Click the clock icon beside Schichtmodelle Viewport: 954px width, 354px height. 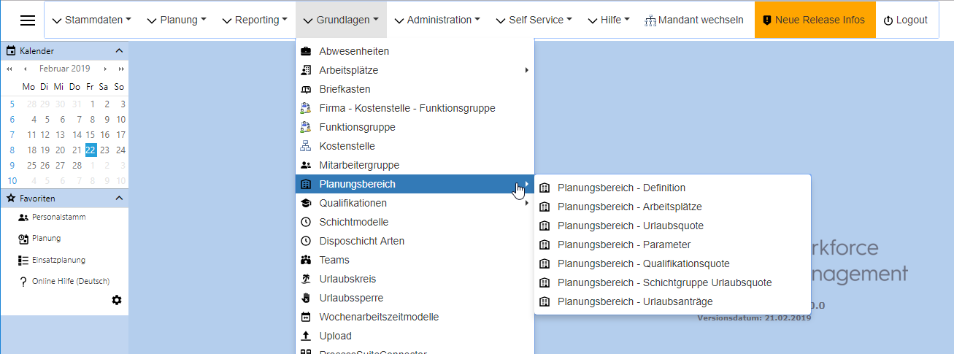point(306,222)
